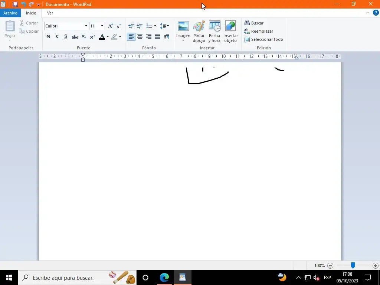
Task: Open highlight color dropdown arrow
Action: [120, 37]
